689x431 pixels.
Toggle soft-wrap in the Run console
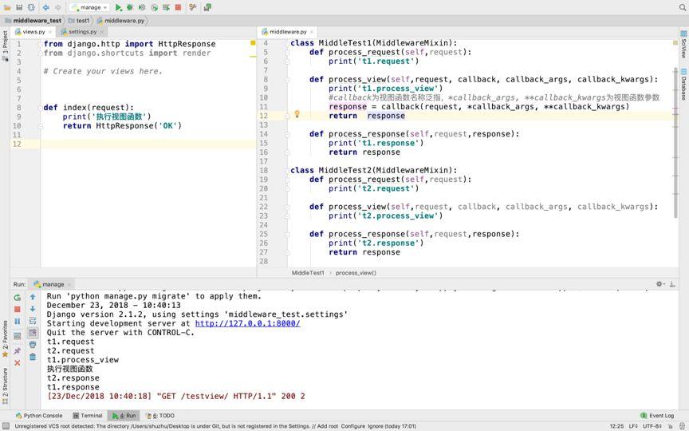coord(33,321)
